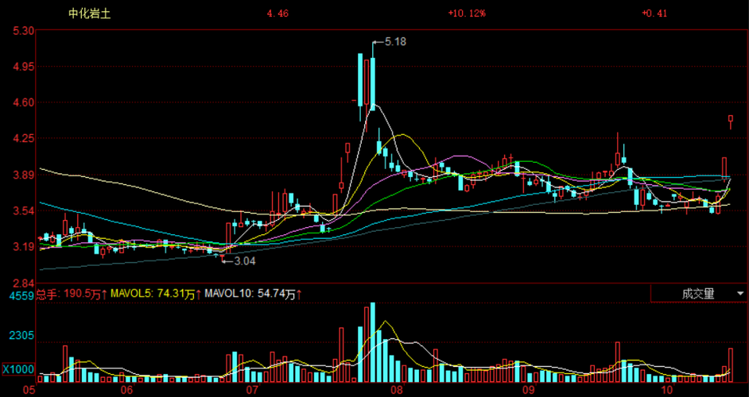749x397 pixels.
Task: Click the 2.84 price axis label
Action: 22,283
